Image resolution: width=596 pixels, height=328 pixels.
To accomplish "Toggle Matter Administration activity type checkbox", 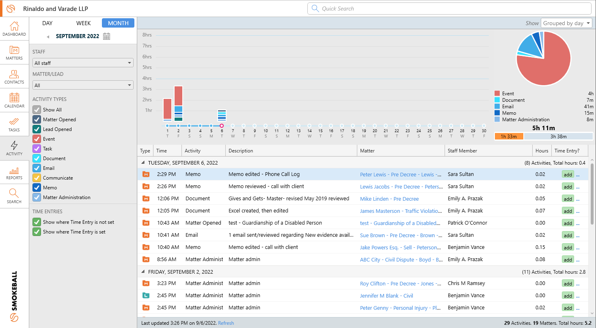I will [x=37, y=197].
